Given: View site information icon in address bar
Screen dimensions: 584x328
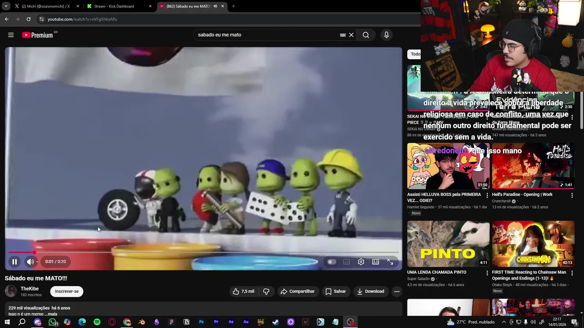Looking at the screenshot, I should 42,19.
